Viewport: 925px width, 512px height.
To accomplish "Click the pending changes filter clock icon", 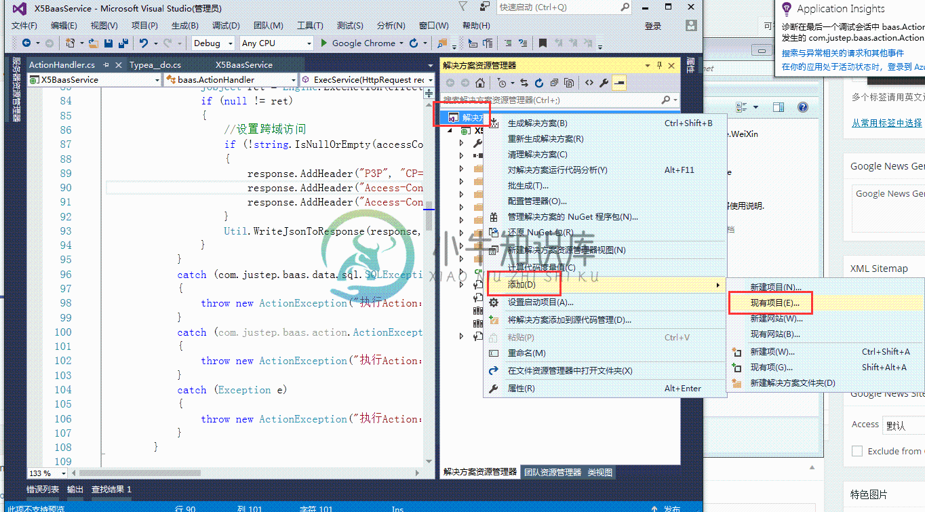I will [x=501, y=83].
